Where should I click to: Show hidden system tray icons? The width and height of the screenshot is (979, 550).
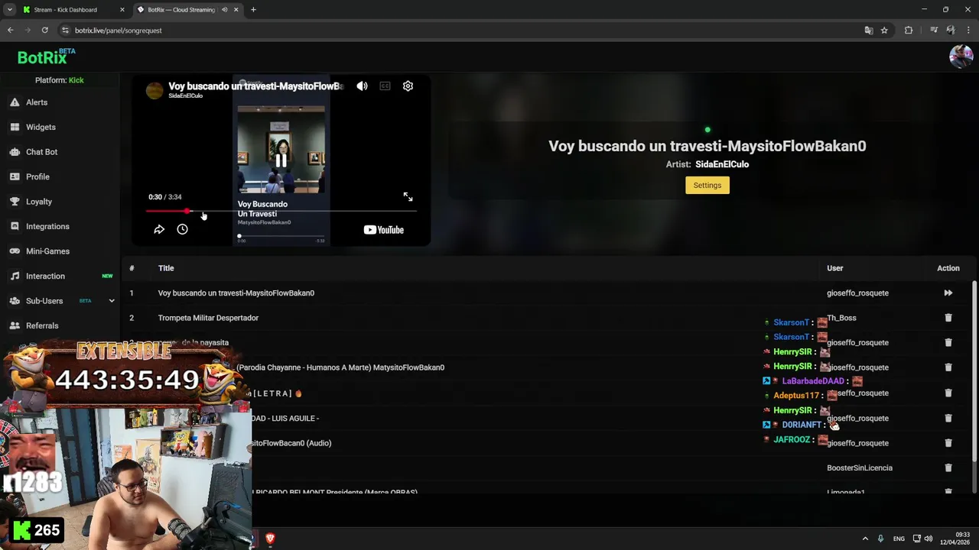pyautogui.click(x=865, y=539)
